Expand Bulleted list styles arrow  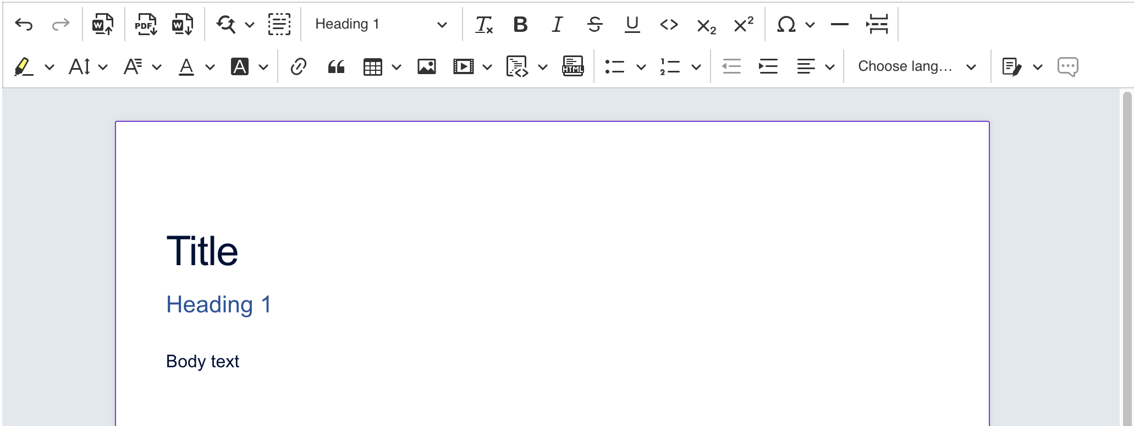coord(641,67)
